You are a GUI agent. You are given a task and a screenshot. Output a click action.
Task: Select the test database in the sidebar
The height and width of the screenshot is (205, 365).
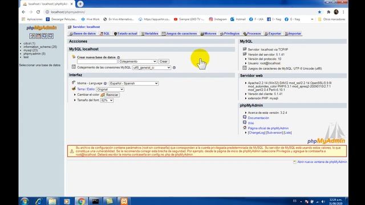pyautogui.click(x=26, y=57)
